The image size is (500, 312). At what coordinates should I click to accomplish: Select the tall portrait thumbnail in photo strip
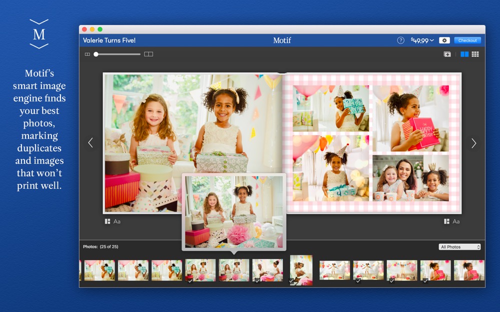click(301, 270)
